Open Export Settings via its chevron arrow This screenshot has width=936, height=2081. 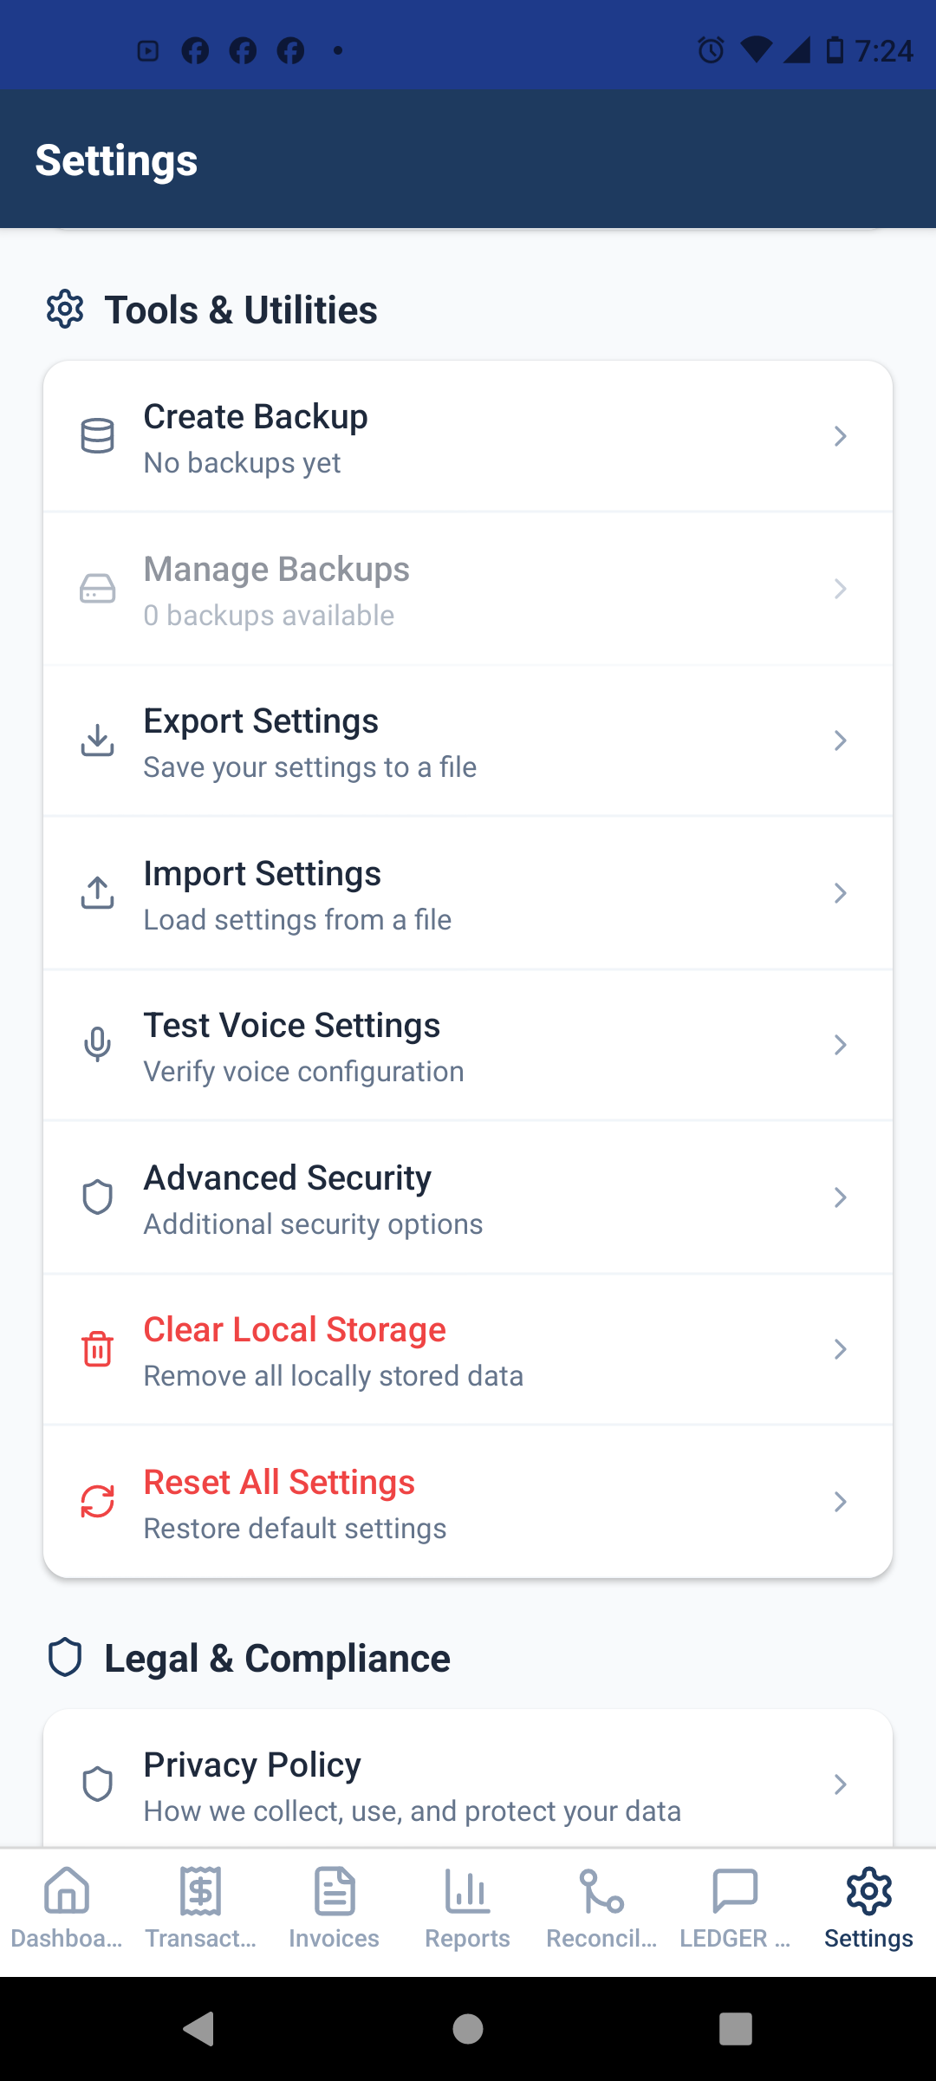pyautogui.click(x=839, y=740)
